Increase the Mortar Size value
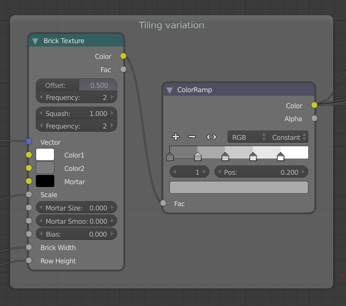 112,208
